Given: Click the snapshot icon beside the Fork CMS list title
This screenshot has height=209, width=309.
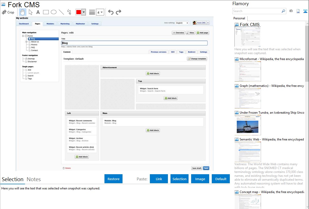Looking at the screenshot, I should tap(237, 25).
